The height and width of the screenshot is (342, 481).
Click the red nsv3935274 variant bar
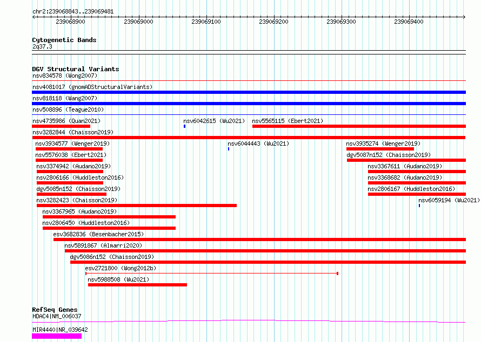(x=380, y=149)
